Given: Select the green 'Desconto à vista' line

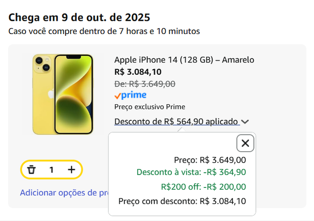Looking at the screenshot, I should [x=191, y=172].
